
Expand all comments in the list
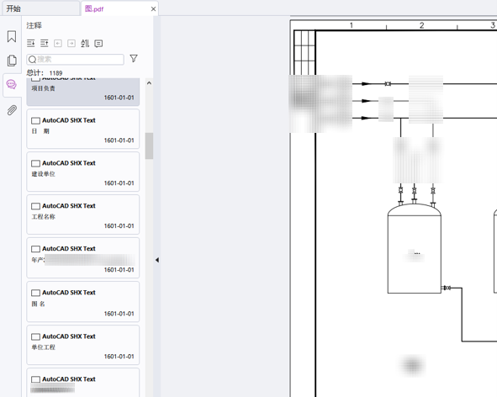[x=31, y=43]
